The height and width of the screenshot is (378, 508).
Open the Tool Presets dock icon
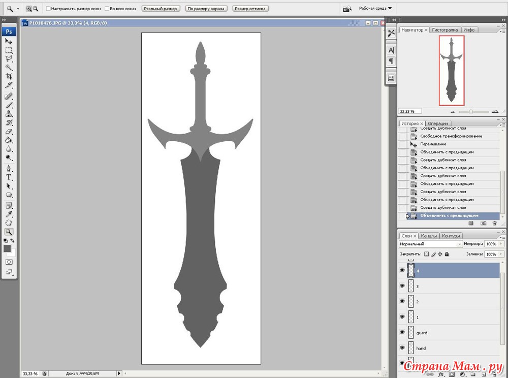391,33
